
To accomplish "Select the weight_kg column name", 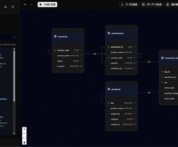I will 115,114.
